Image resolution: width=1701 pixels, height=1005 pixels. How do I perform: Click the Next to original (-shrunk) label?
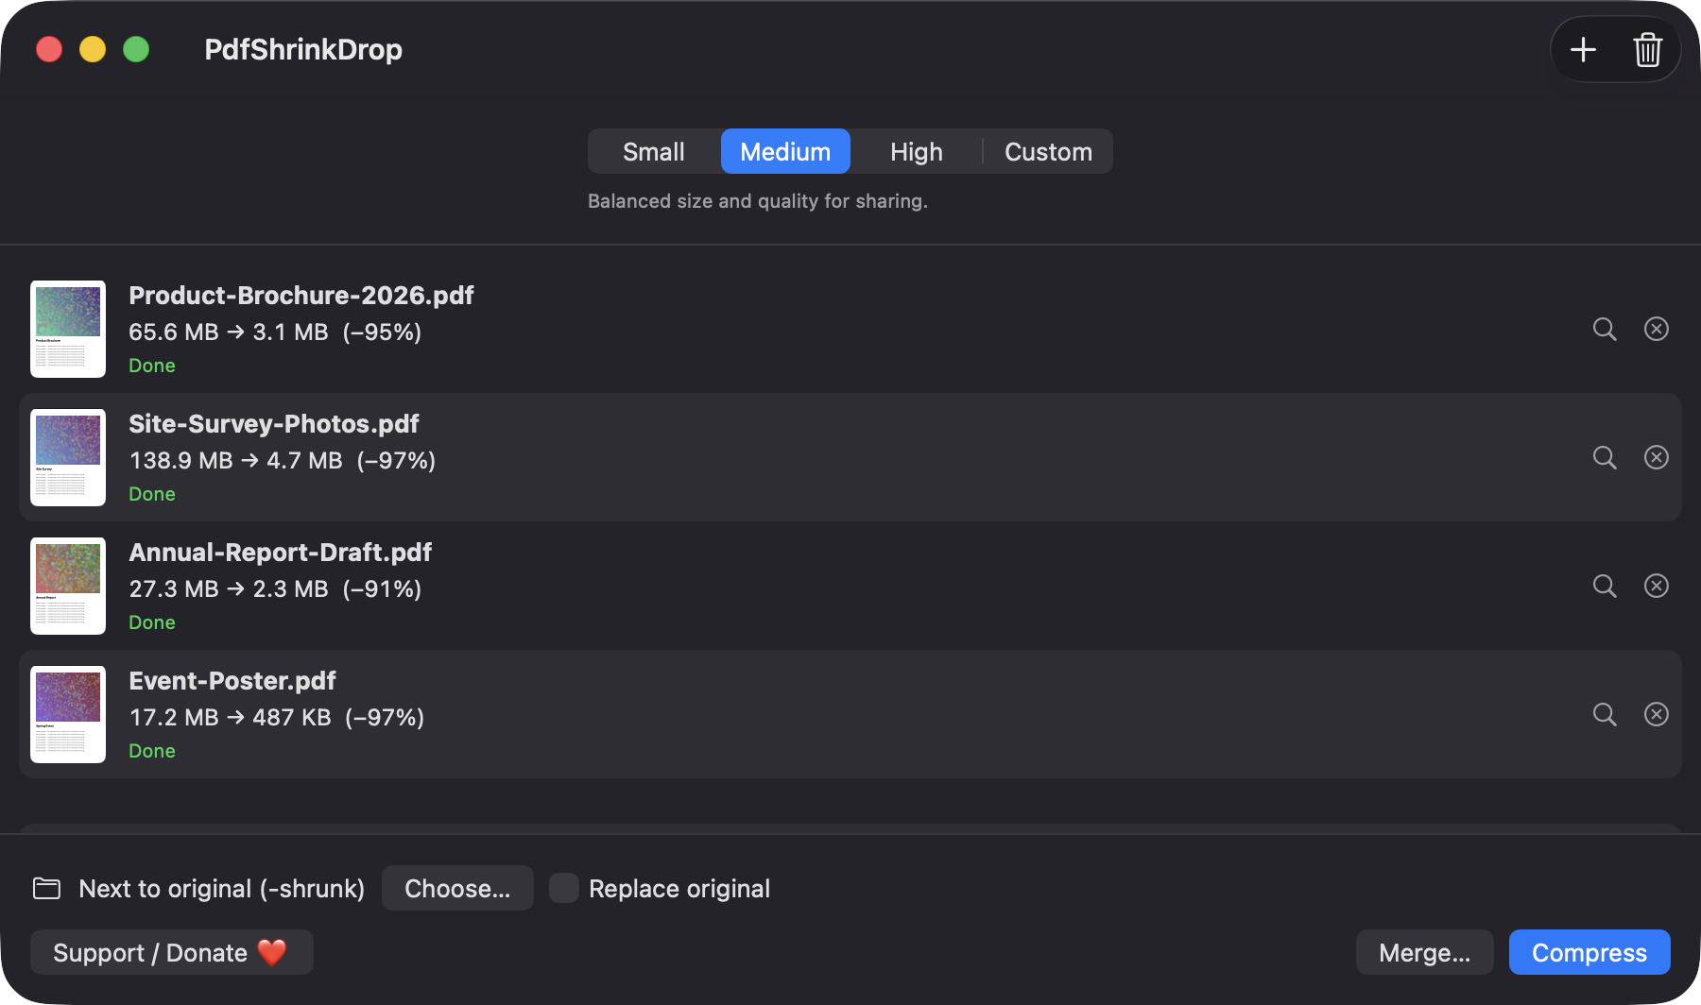coord(222,889)
